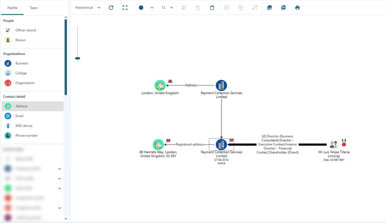The height and width of the screenshot is (223, 386).
Task: Select the Business palette item
Action: 32,63
